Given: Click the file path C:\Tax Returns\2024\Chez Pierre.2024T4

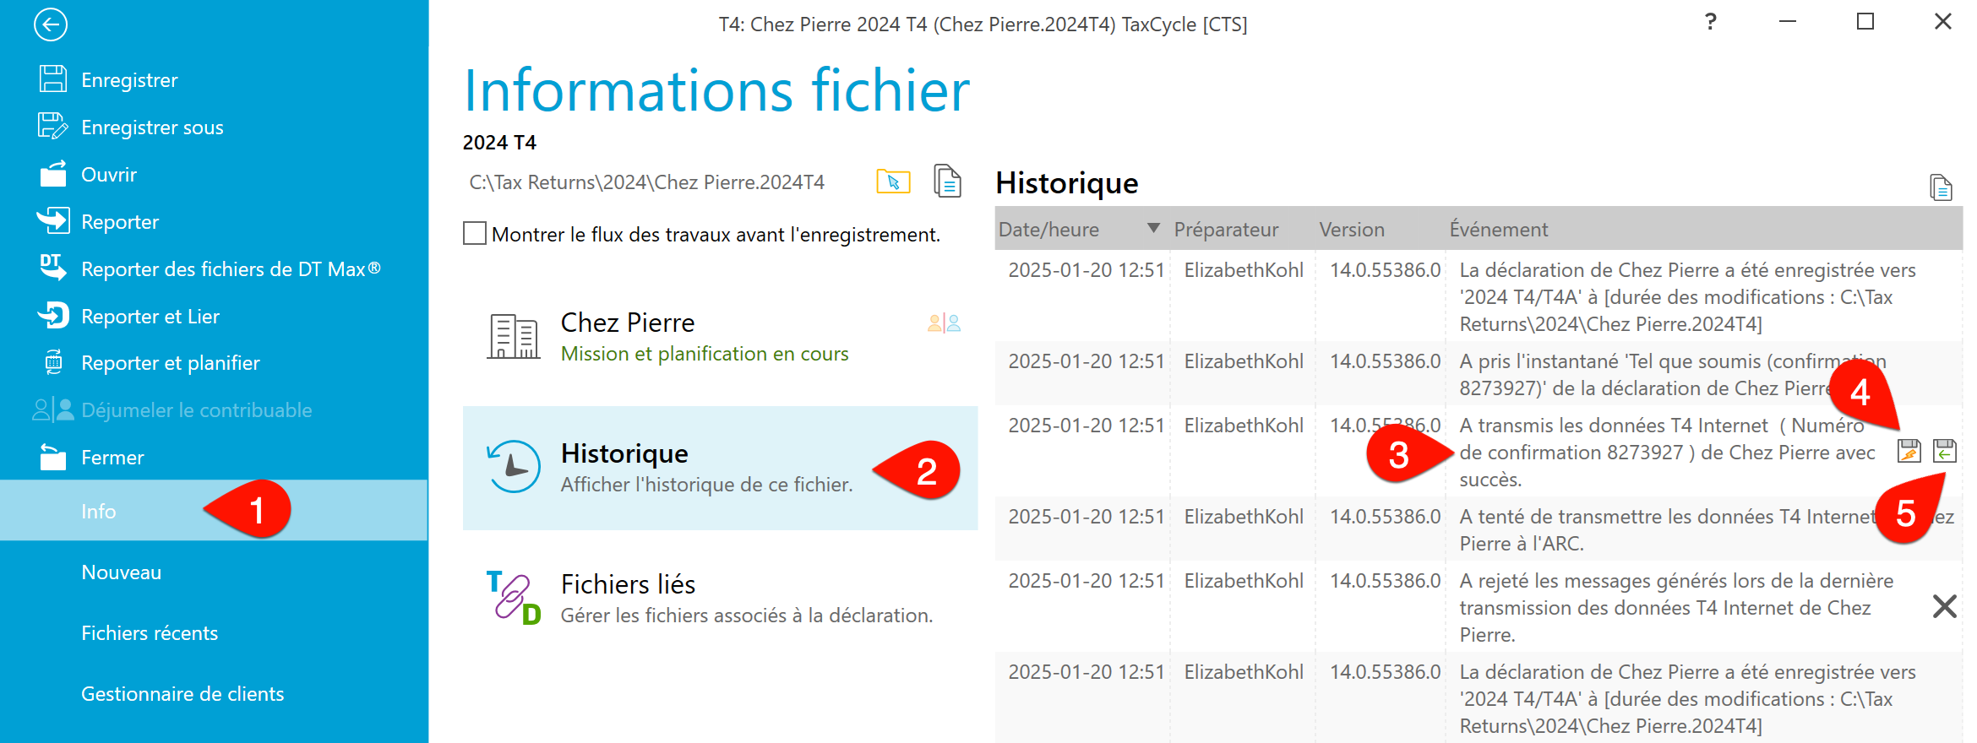Looking at the screenshot, I should 647,182.
